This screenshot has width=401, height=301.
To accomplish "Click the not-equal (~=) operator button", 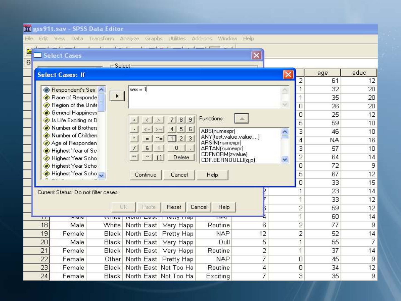I will [x=159, y=139].
